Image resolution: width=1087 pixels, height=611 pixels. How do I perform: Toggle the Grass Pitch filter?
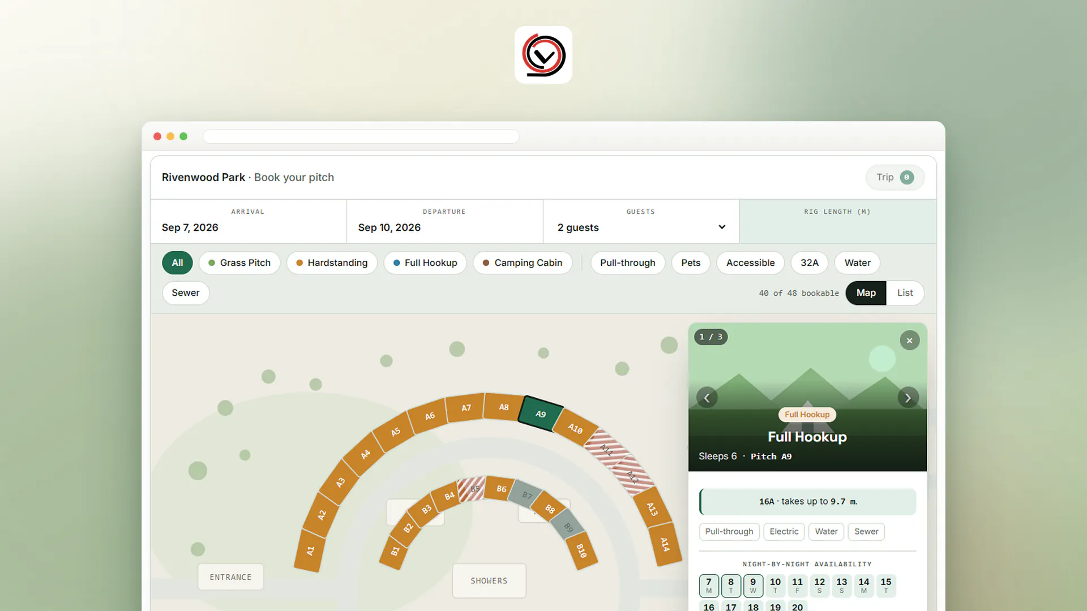(x=239, y=263)
